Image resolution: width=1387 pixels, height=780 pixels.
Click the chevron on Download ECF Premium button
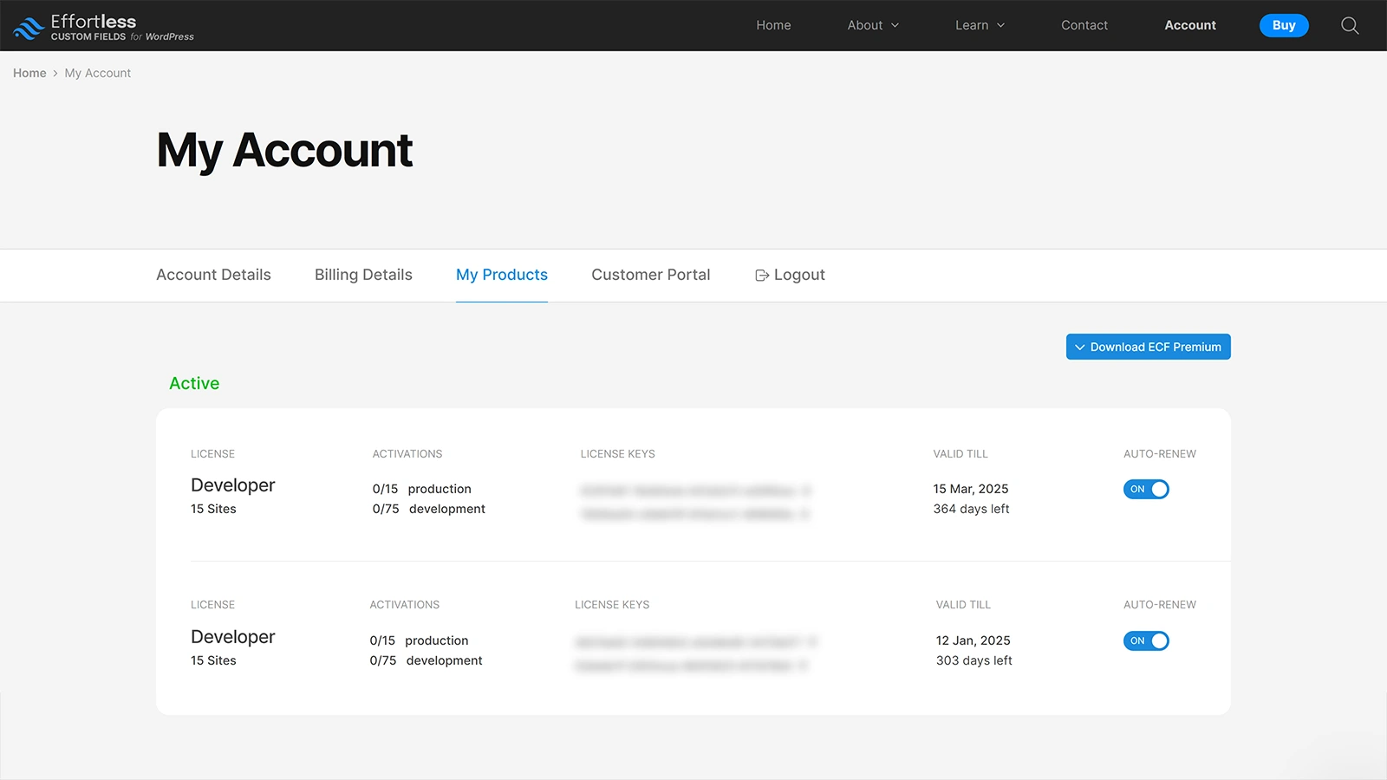click(x=1079, y=347)
